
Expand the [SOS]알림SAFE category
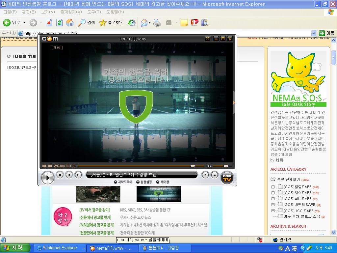click(273, 187)
